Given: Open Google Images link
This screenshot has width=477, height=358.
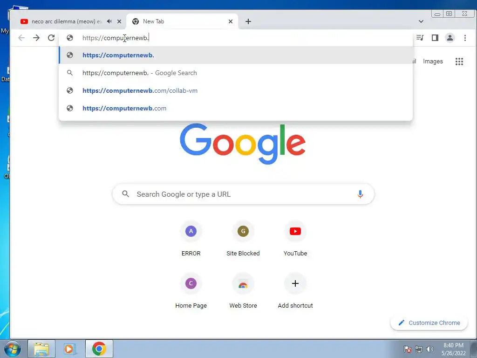Looking at the screenshot, I should coord(433,61).
